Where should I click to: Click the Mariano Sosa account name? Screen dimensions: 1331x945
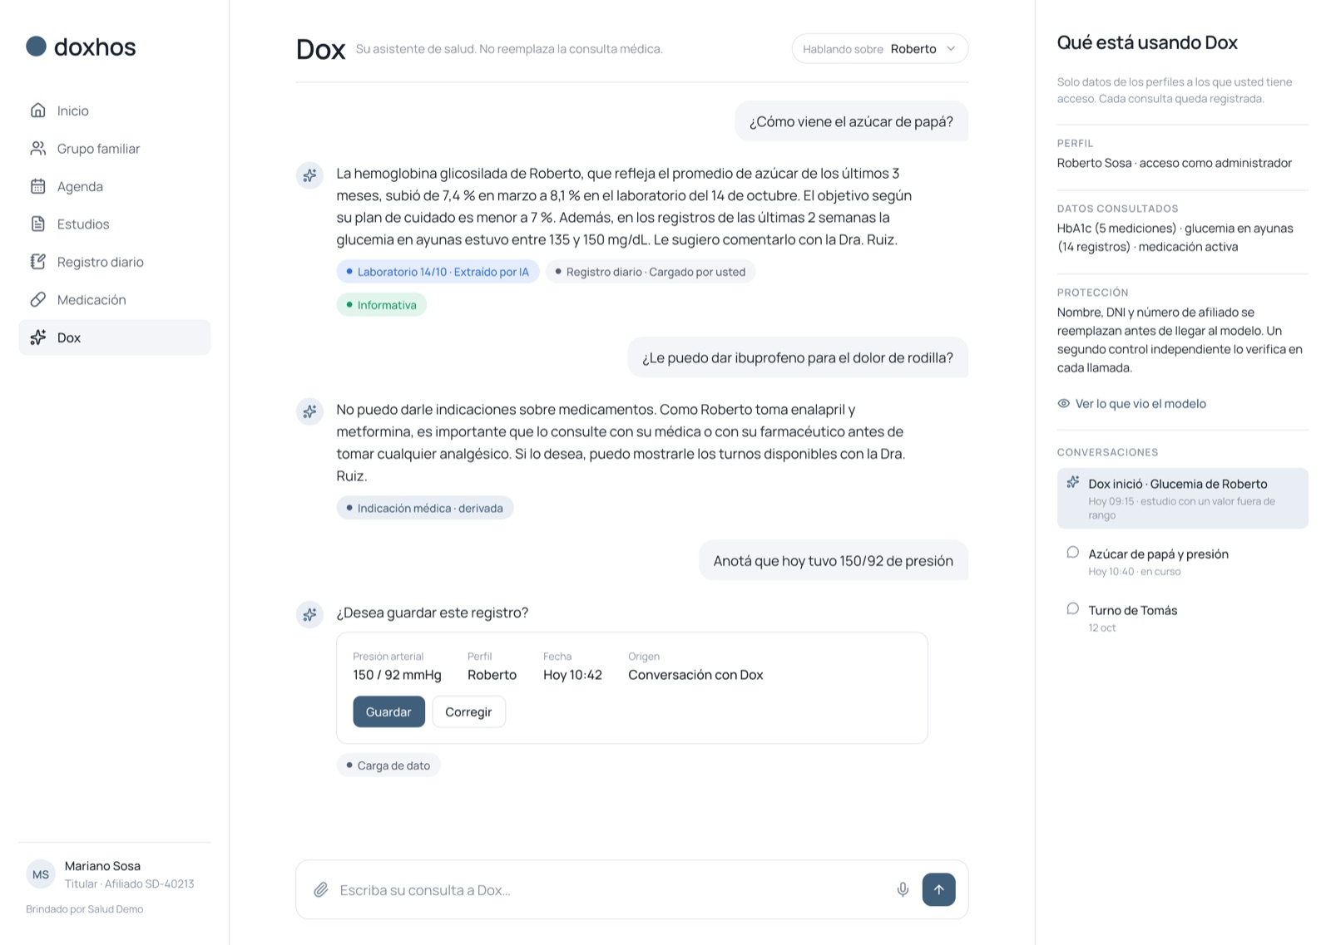tap(102, 866)
